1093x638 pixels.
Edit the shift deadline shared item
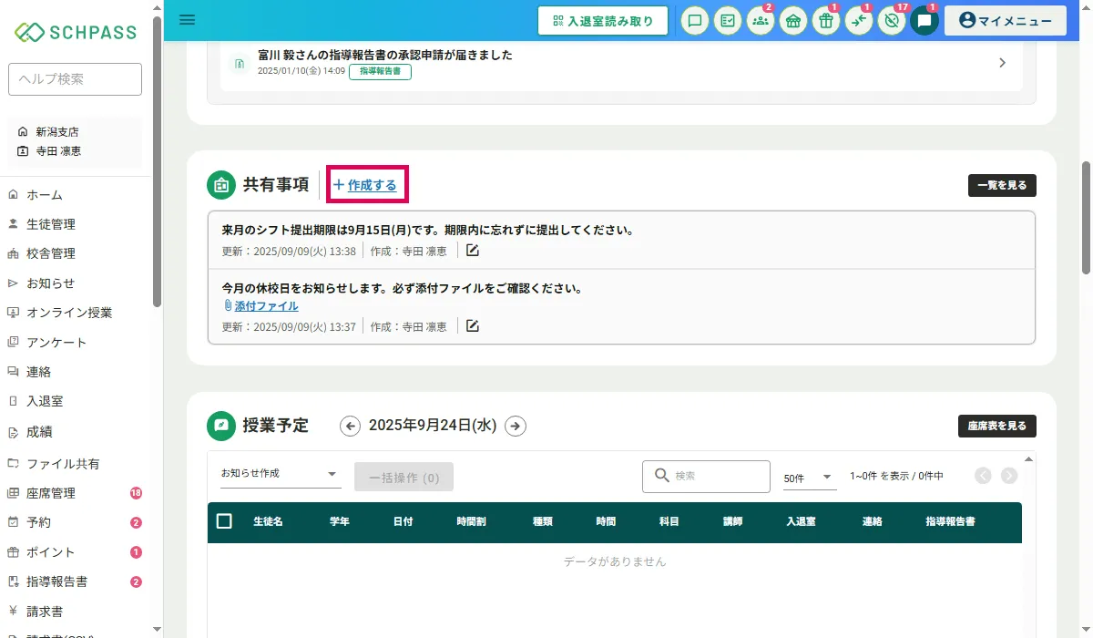point(473,251)
